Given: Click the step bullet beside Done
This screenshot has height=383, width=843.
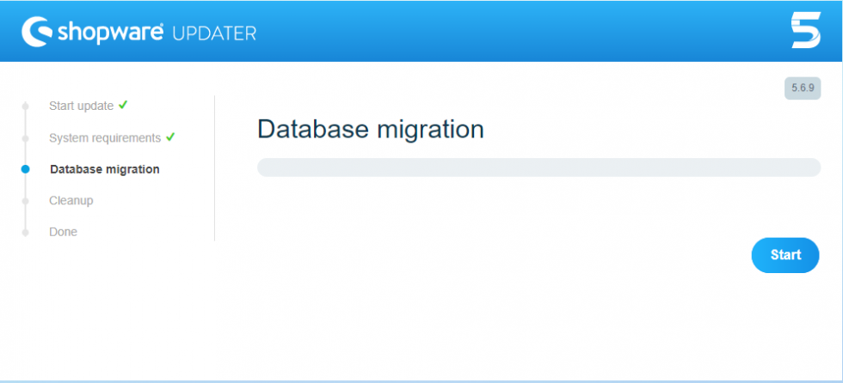Looking at the screenshot, I should [25, 232].
